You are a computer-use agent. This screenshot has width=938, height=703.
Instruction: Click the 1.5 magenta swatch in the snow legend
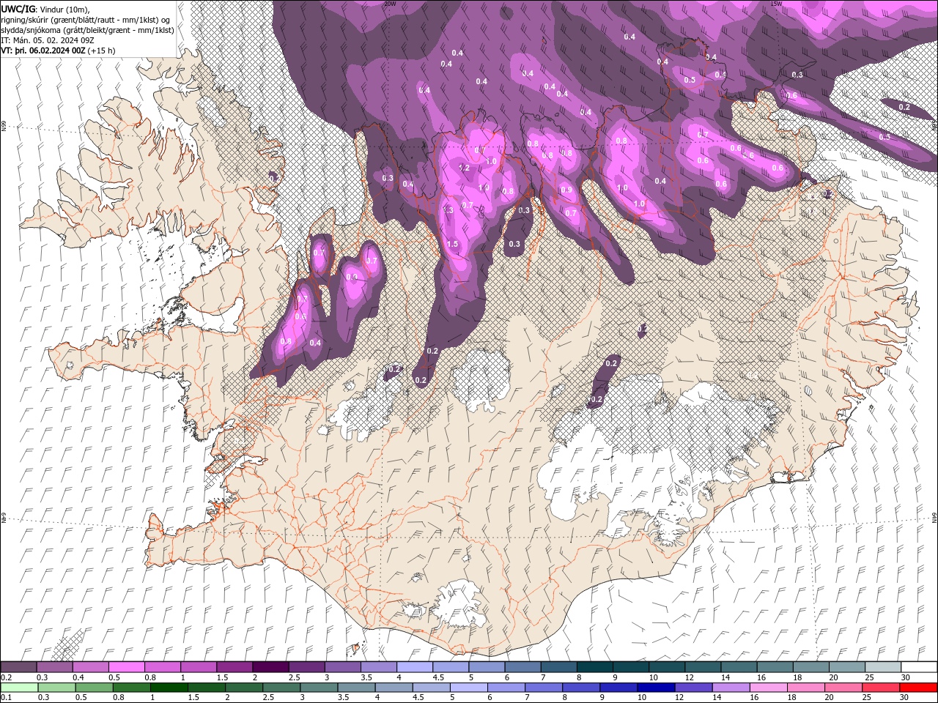click(234, 667)
